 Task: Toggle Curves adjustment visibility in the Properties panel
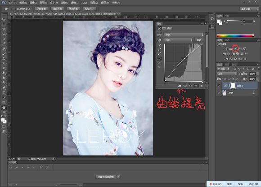click(x=196, y=86)
